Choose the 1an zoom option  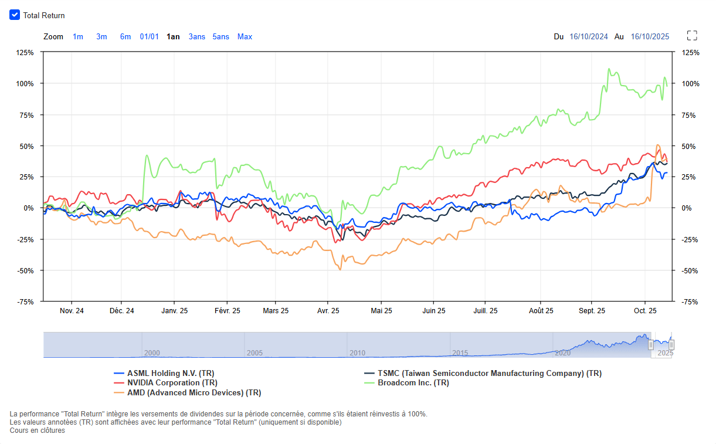[x=173, y=37]
